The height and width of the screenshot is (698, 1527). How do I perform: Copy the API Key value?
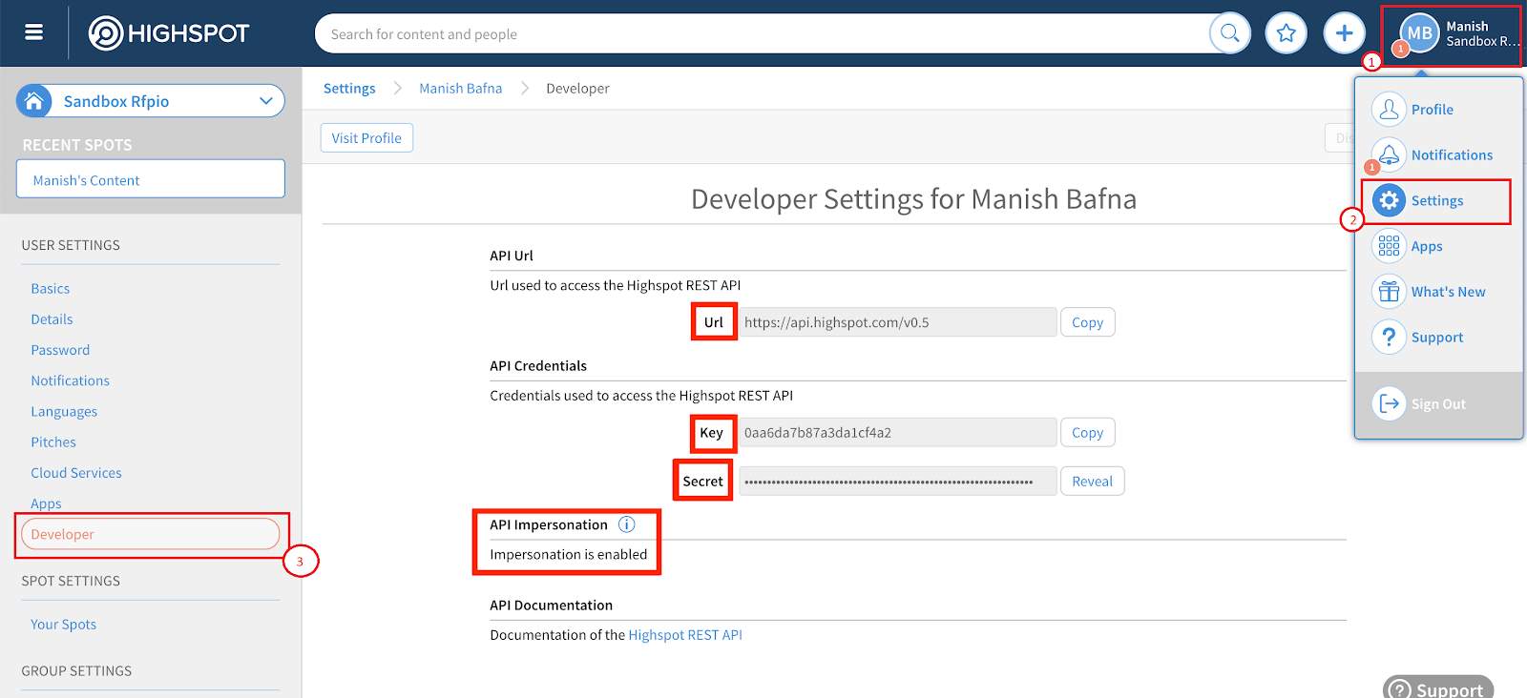1087,433
